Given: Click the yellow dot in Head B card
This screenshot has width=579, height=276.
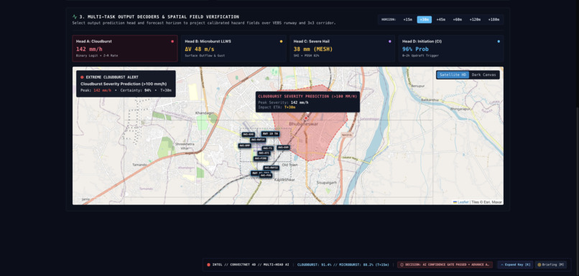Looking at the screenshot, I should pos(281,42).
